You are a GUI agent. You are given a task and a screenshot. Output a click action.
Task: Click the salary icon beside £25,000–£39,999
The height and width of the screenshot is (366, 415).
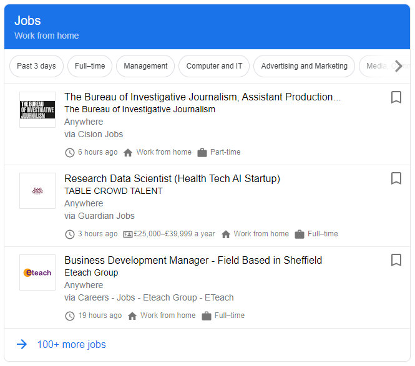(x=128, y=234)
